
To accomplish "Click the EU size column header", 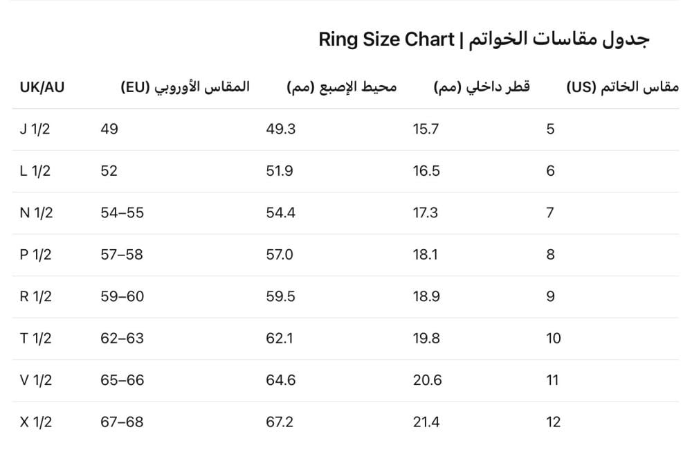I will 185,87.
